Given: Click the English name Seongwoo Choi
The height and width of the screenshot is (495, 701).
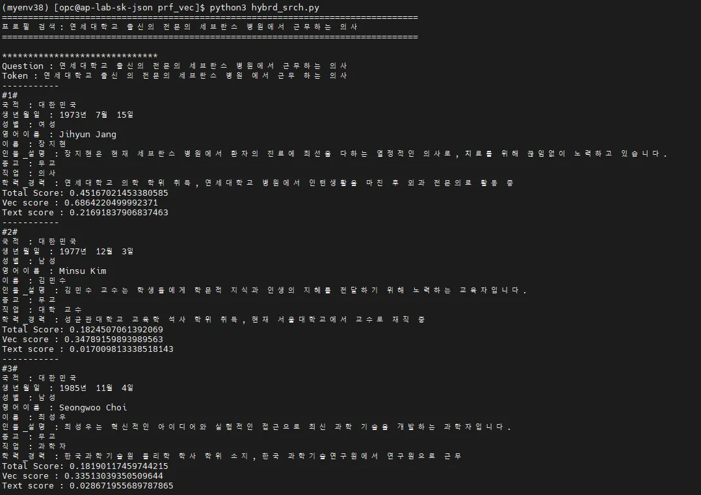Looking at the screenshot, I should point(93,407).
